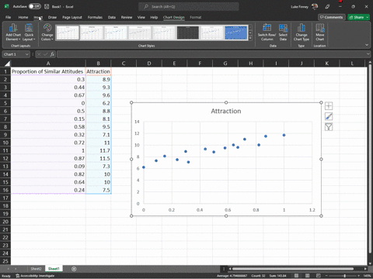Open Add Chart Element dropdown

[x=13, y=33]
